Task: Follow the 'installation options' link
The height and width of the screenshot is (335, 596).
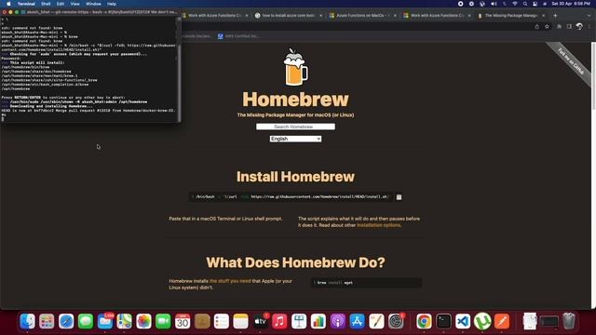Action: 379,225
